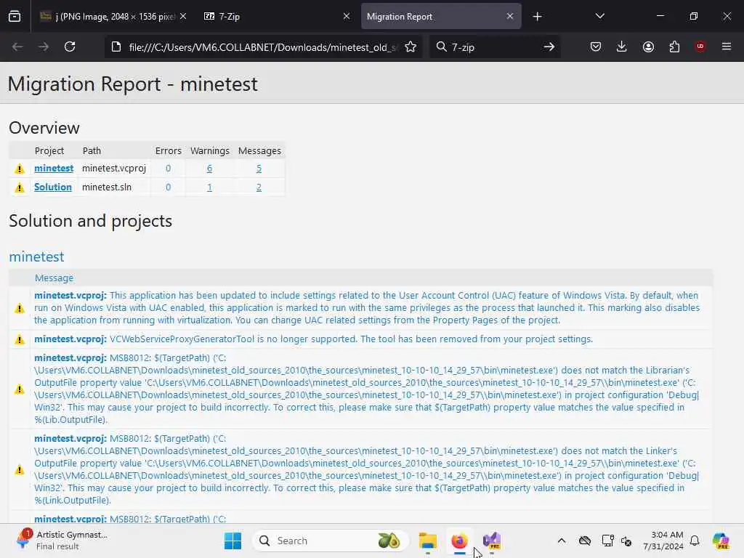Open the uBlock Origin extension icon
The image size is (744, 558).
pos(700,47)
